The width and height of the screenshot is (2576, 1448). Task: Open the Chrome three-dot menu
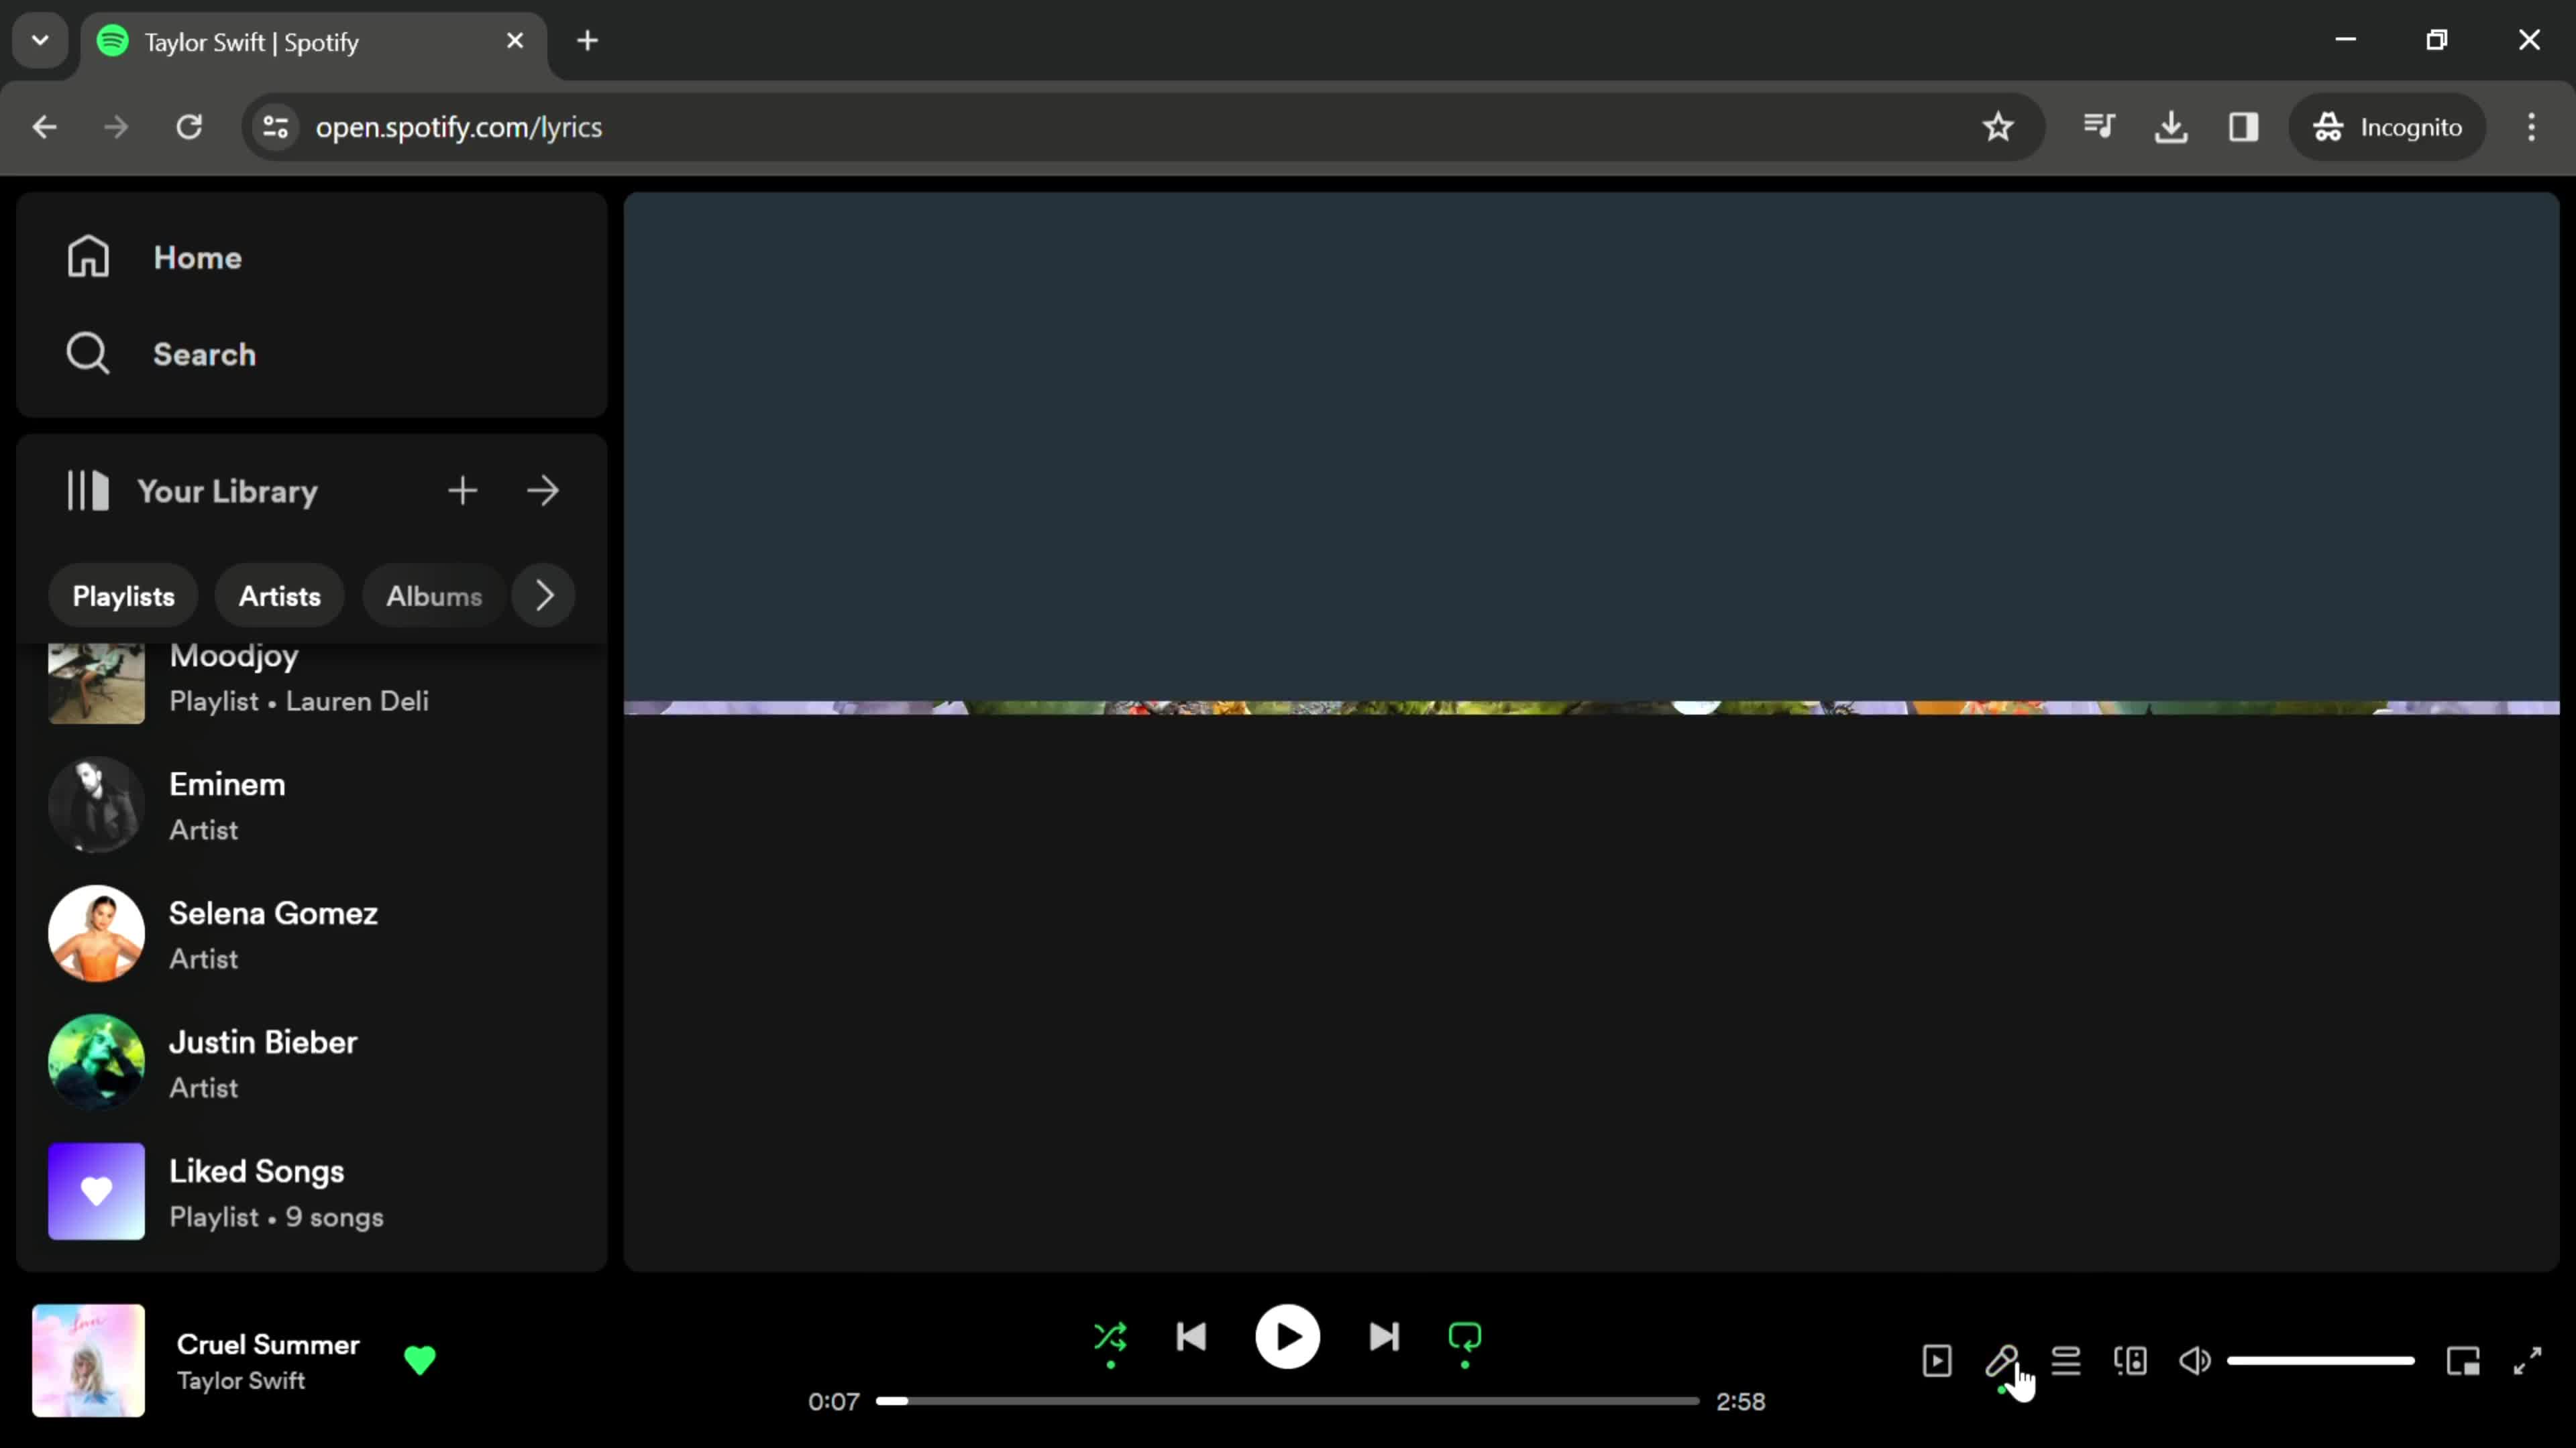pyautogui.click(x=2532, y=127)
